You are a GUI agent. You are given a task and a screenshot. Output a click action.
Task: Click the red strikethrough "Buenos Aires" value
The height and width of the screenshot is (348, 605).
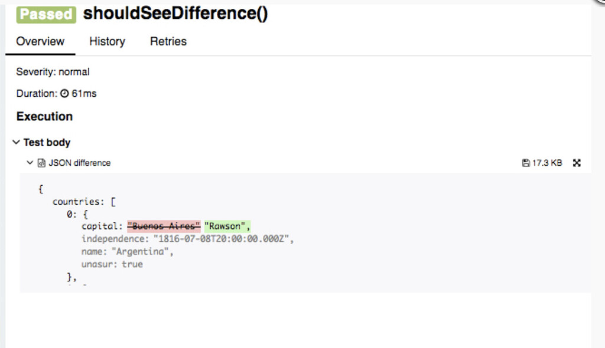164,226
